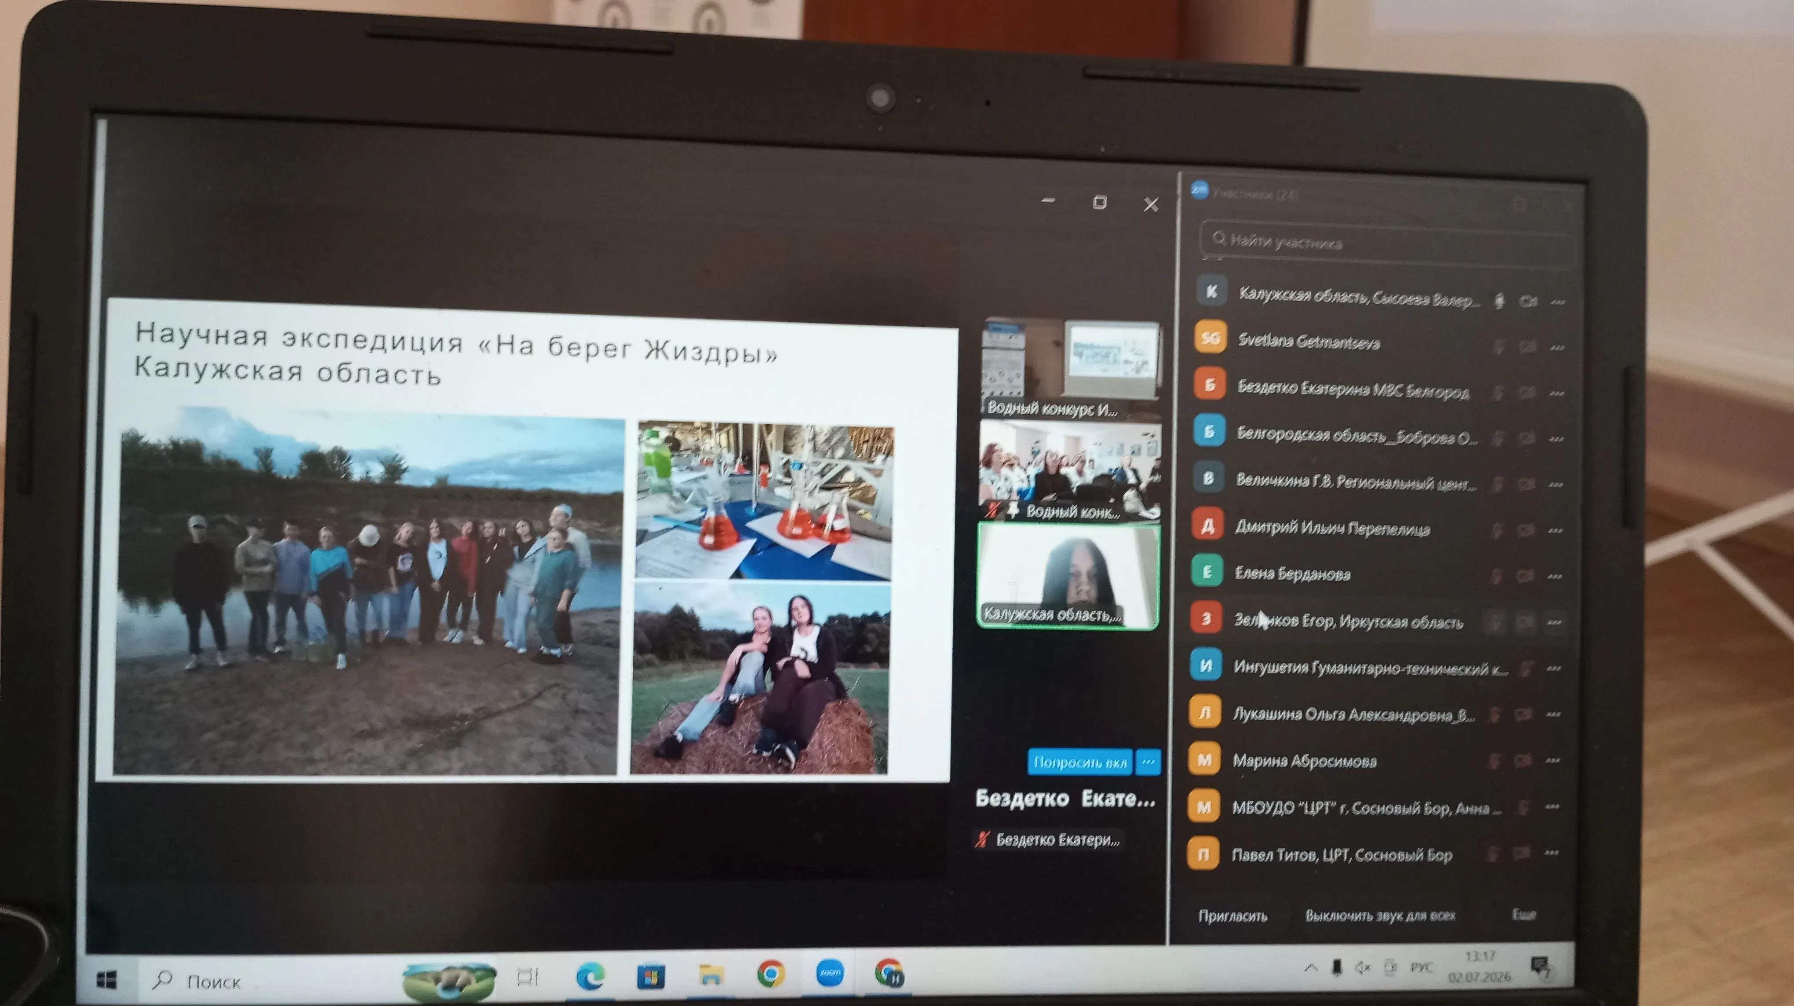Click the Task View taskbar icon
This screenshot has height=1006, width=1794.
528,977
